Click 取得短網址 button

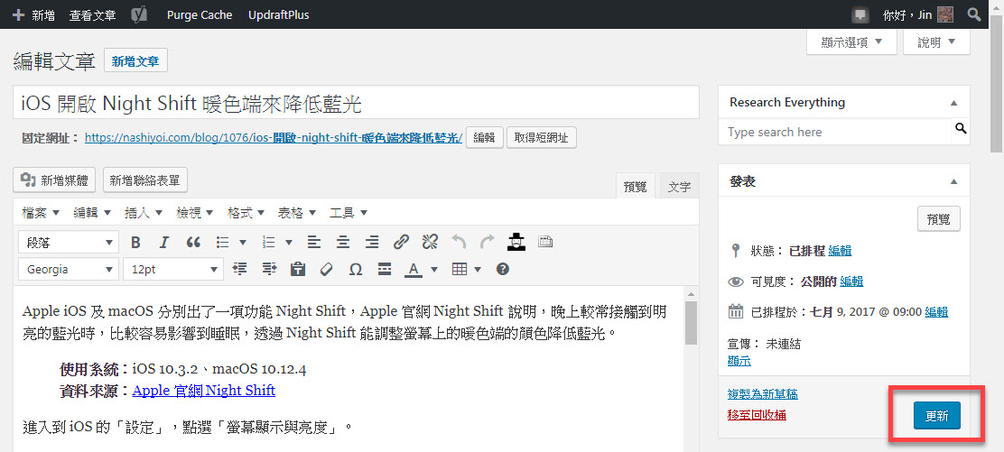coord(542,138)
